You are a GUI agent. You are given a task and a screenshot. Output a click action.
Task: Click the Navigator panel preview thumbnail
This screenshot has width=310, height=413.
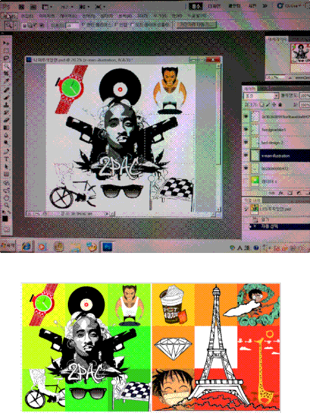point(300,54)
